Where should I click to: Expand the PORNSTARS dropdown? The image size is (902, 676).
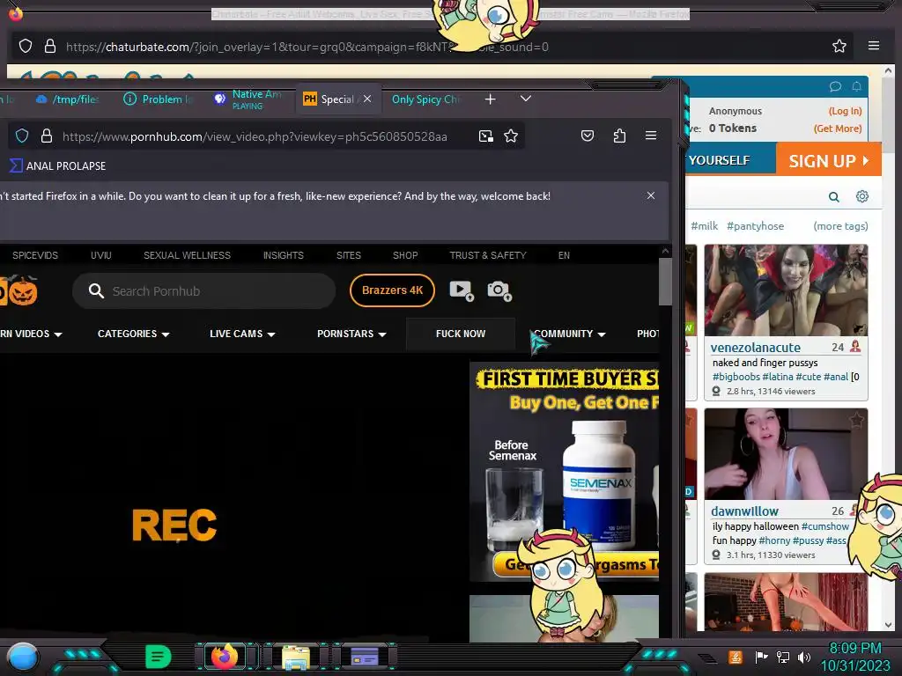351,334
